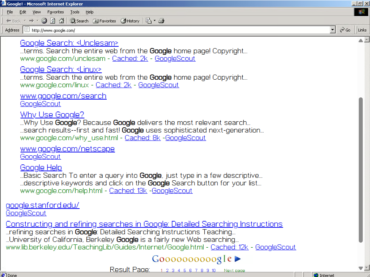Click the blue next arrow after Google logo
Screen dimensions: 370x277
tap(238, 259)
